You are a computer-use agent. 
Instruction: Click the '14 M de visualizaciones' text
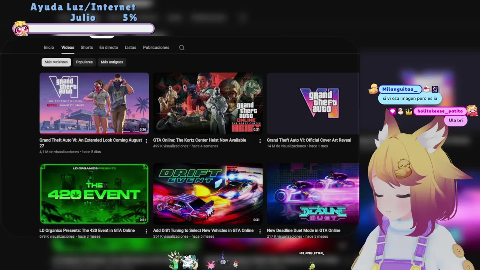[x=286, y=146]
